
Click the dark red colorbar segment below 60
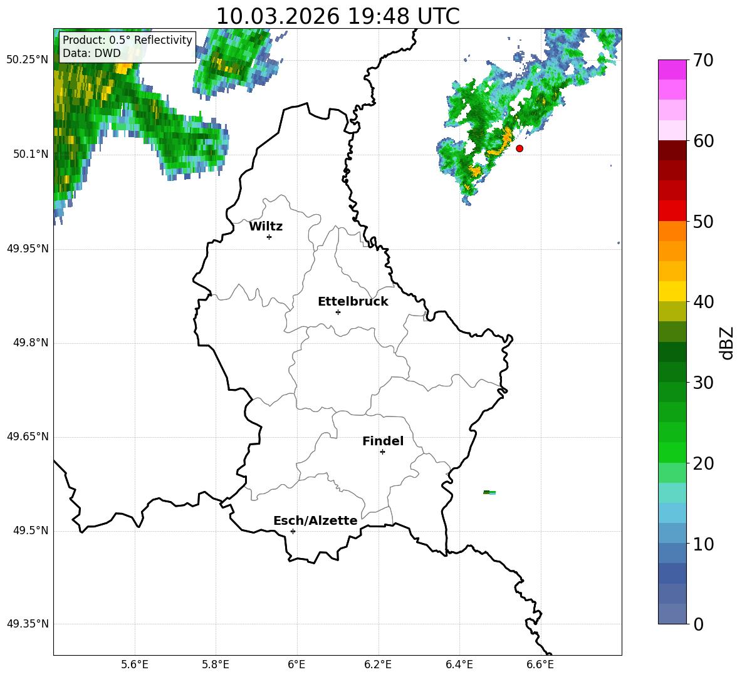click(672, 150)
